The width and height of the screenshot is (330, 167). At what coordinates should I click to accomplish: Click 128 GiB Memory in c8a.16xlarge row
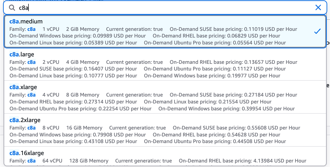click(x=89, y=161)
